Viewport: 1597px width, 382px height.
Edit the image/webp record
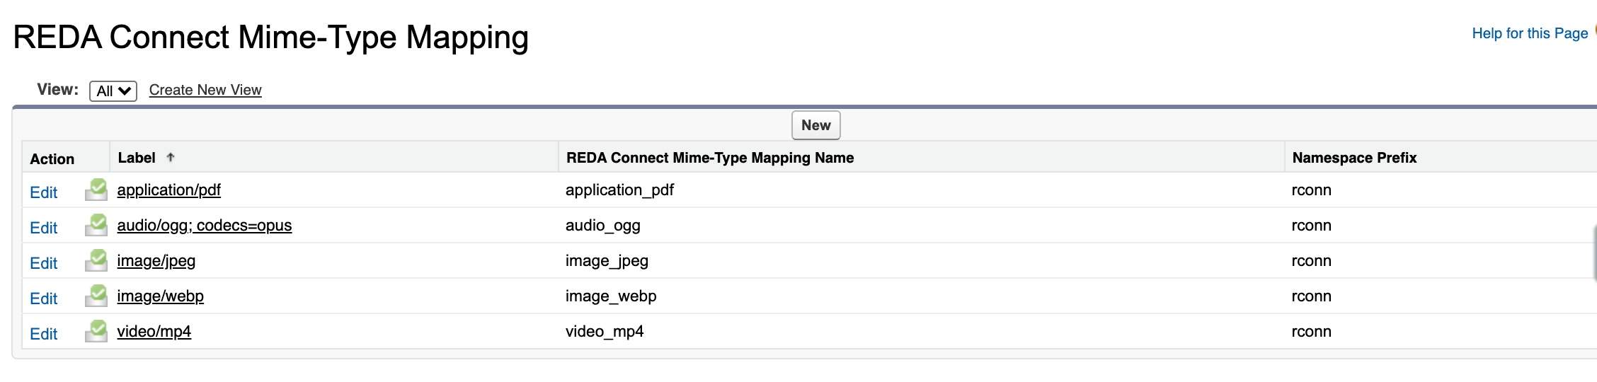pyautogui.click(x=43, y=299)
